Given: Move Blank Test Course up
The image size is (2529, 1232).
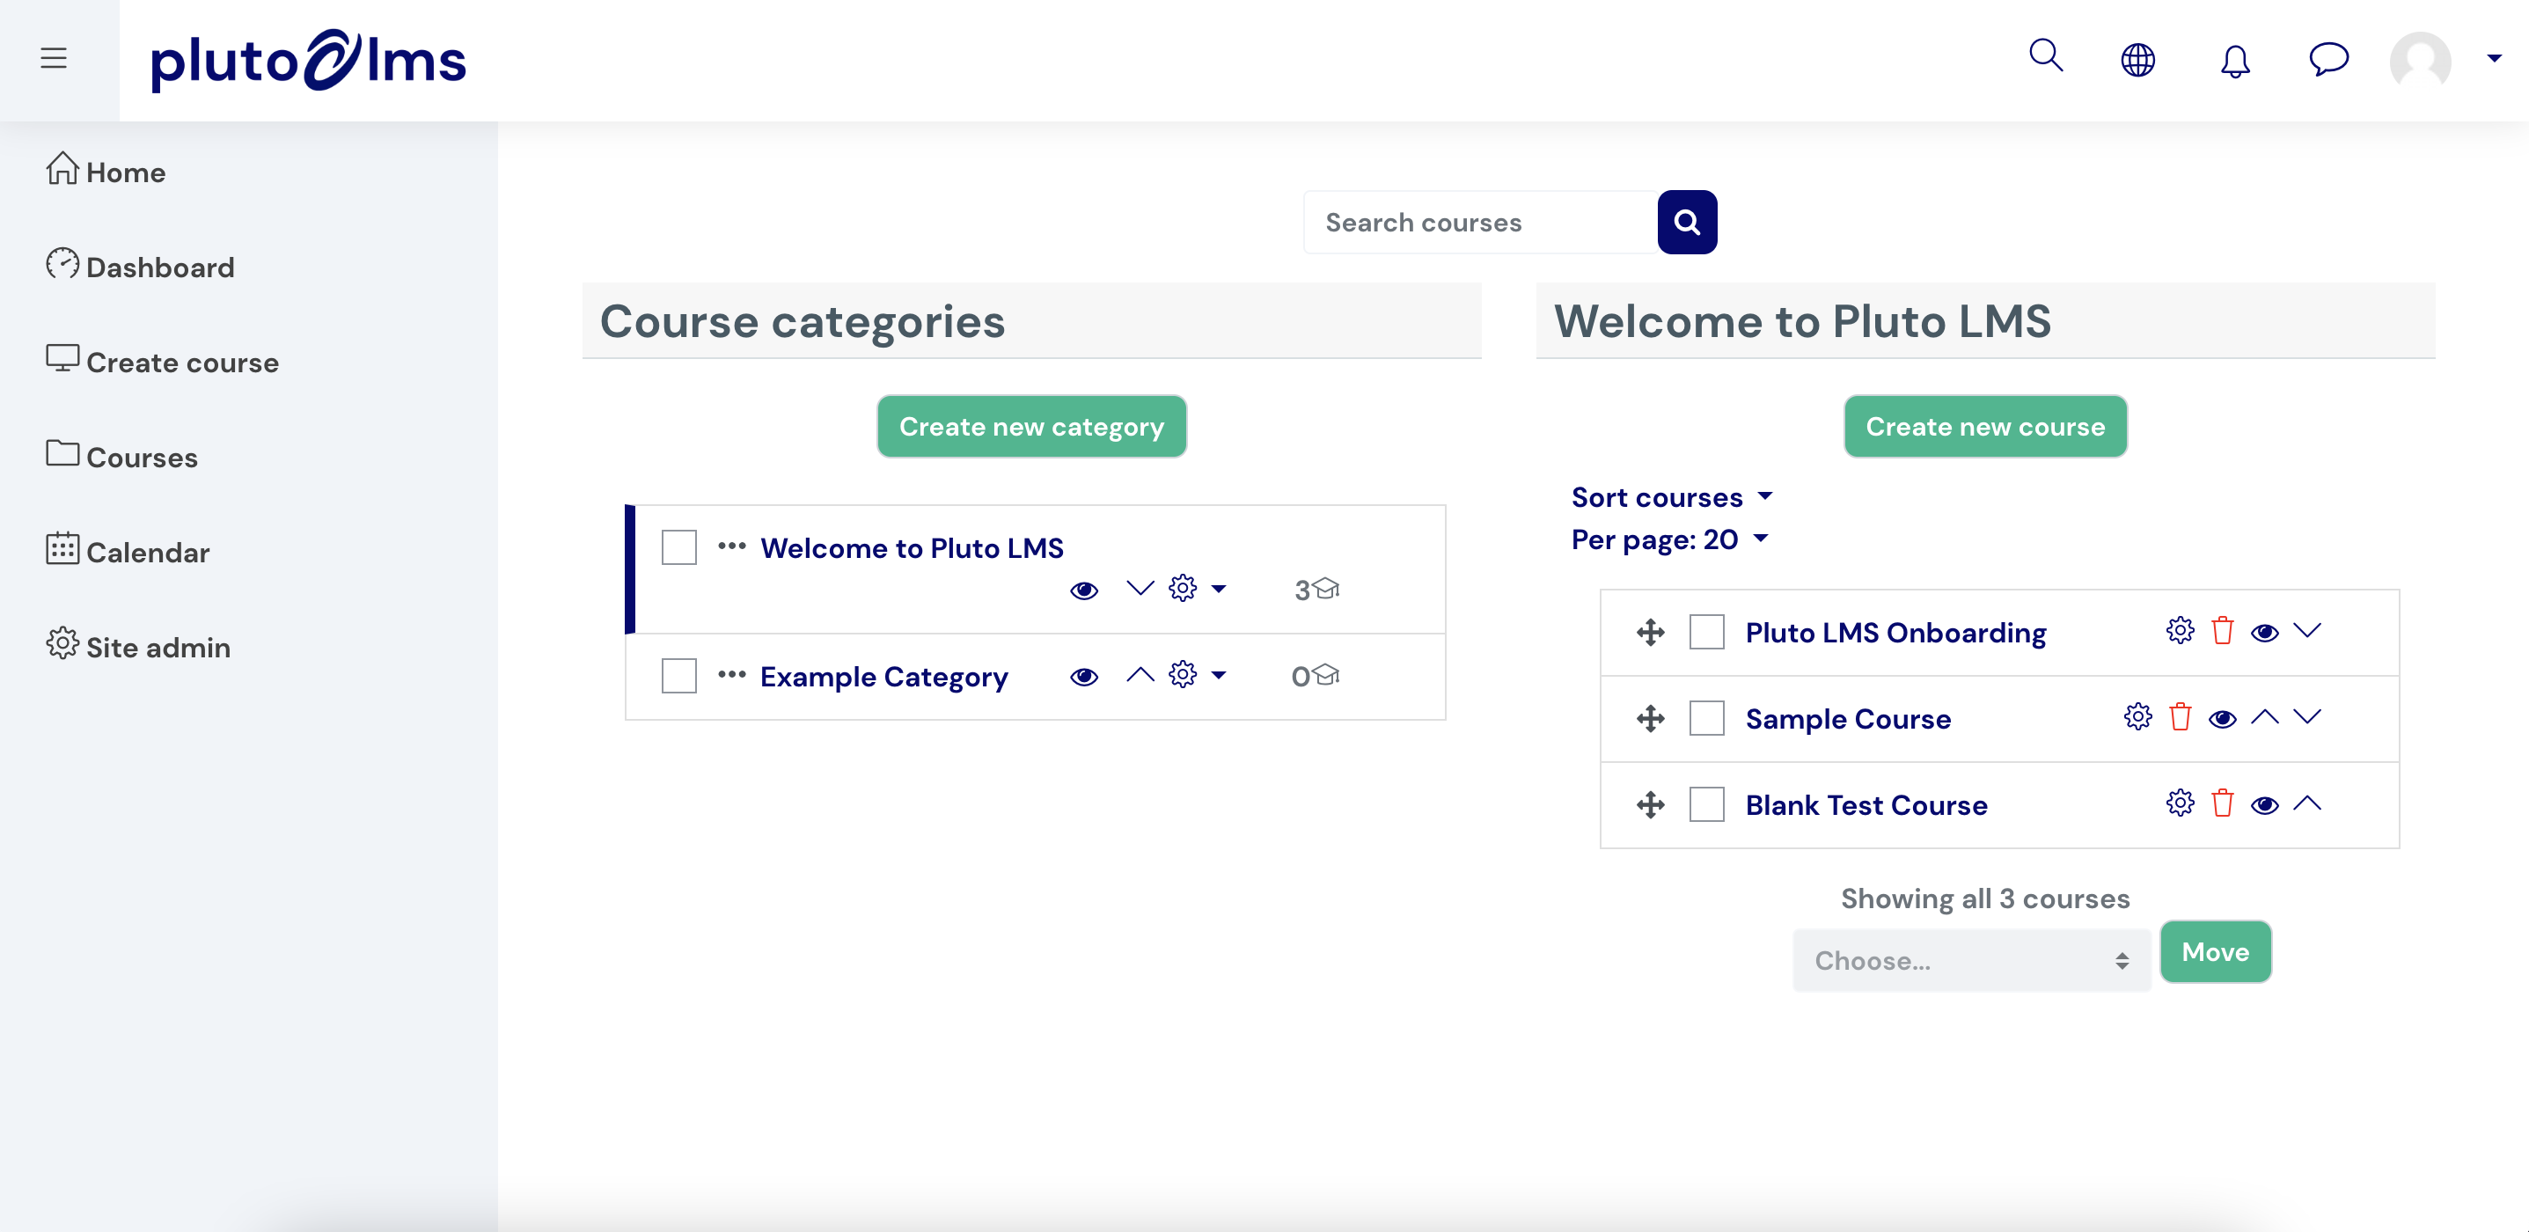Looking at the screenshot, I should [2307, 803].
